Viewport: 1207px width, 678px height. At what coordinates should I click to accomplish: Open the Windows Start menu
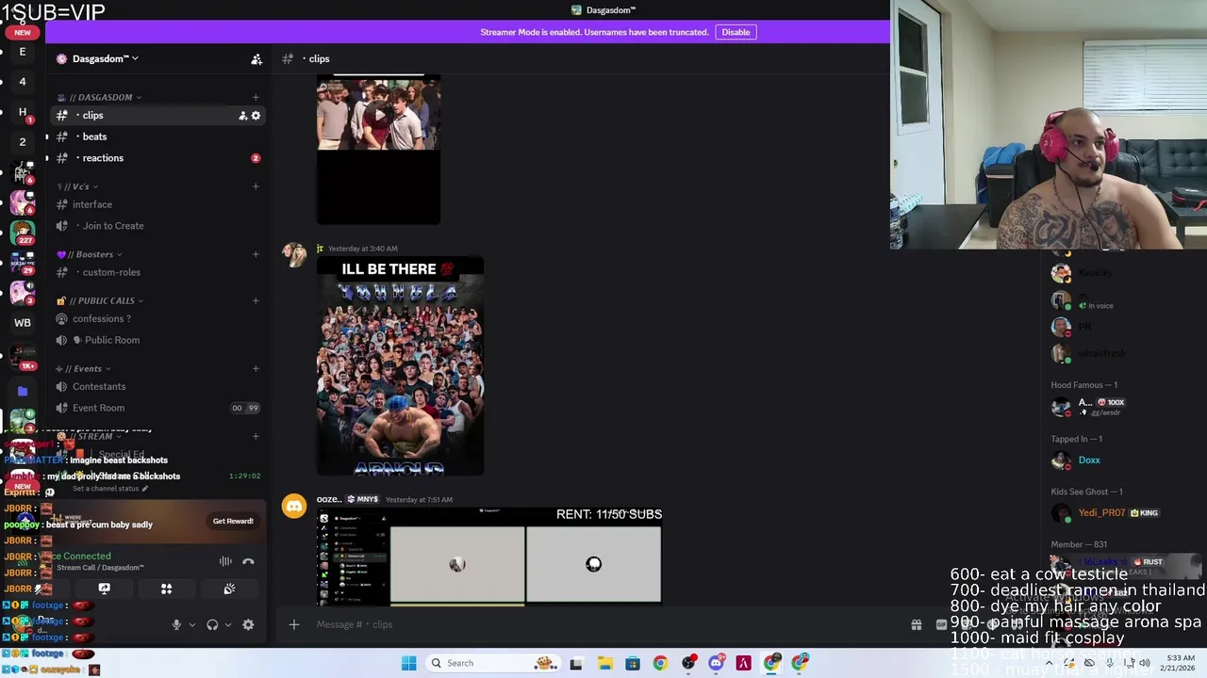pos(408,663)
